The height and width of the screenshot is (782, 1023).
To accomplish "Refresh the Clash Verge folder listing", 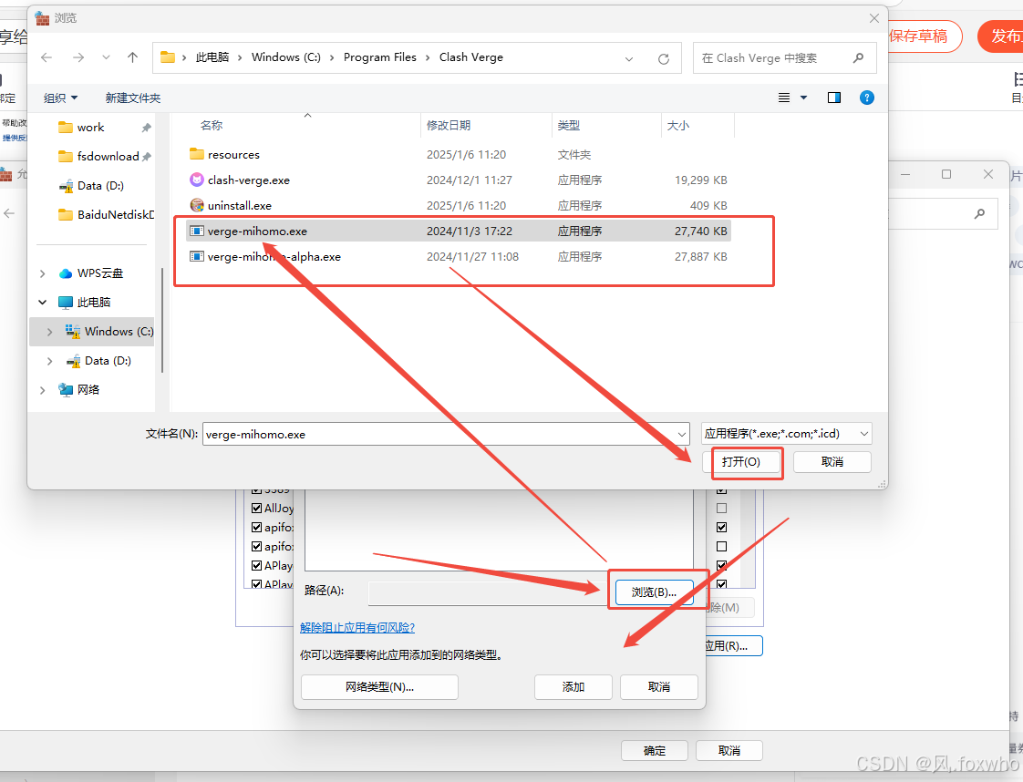I will click(x=664, y=58).
